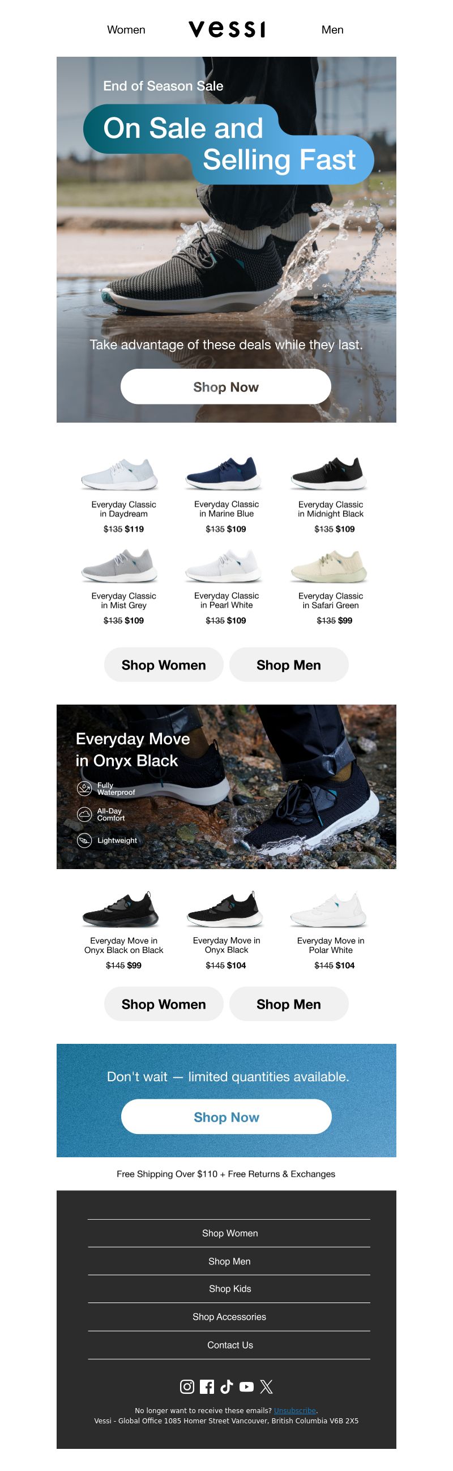Select Shop Women under Everyday Classic shoes
The image size is (453, 1471).
coord(164,665)
